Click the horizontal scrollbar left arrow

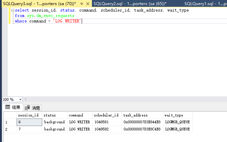coord(25,99)
